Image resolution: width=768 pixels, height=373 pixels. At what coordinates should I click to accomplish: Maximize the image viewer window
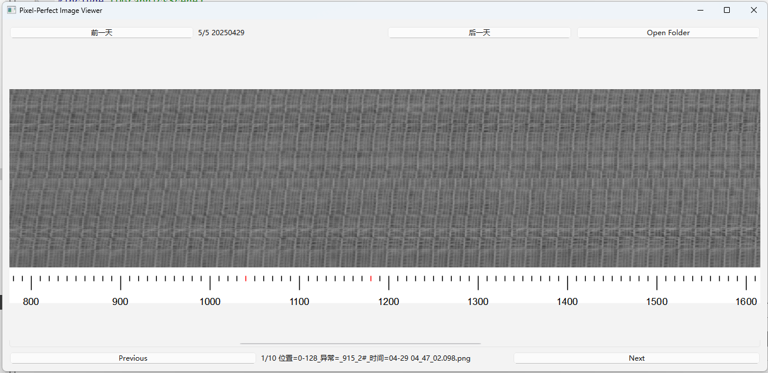click(727, 10)
